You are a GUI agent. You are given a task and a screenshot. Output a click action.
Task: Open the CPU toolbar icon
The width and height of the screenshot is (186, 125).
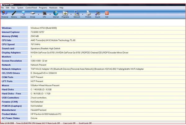click(44, 14)
